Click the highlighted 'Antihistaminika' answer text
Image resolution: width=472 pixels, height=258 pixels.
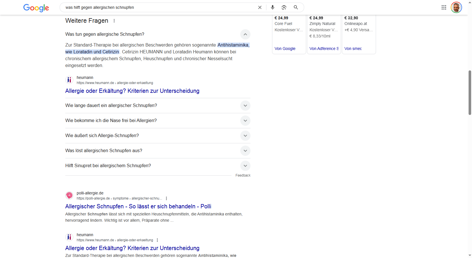point(233,45)
